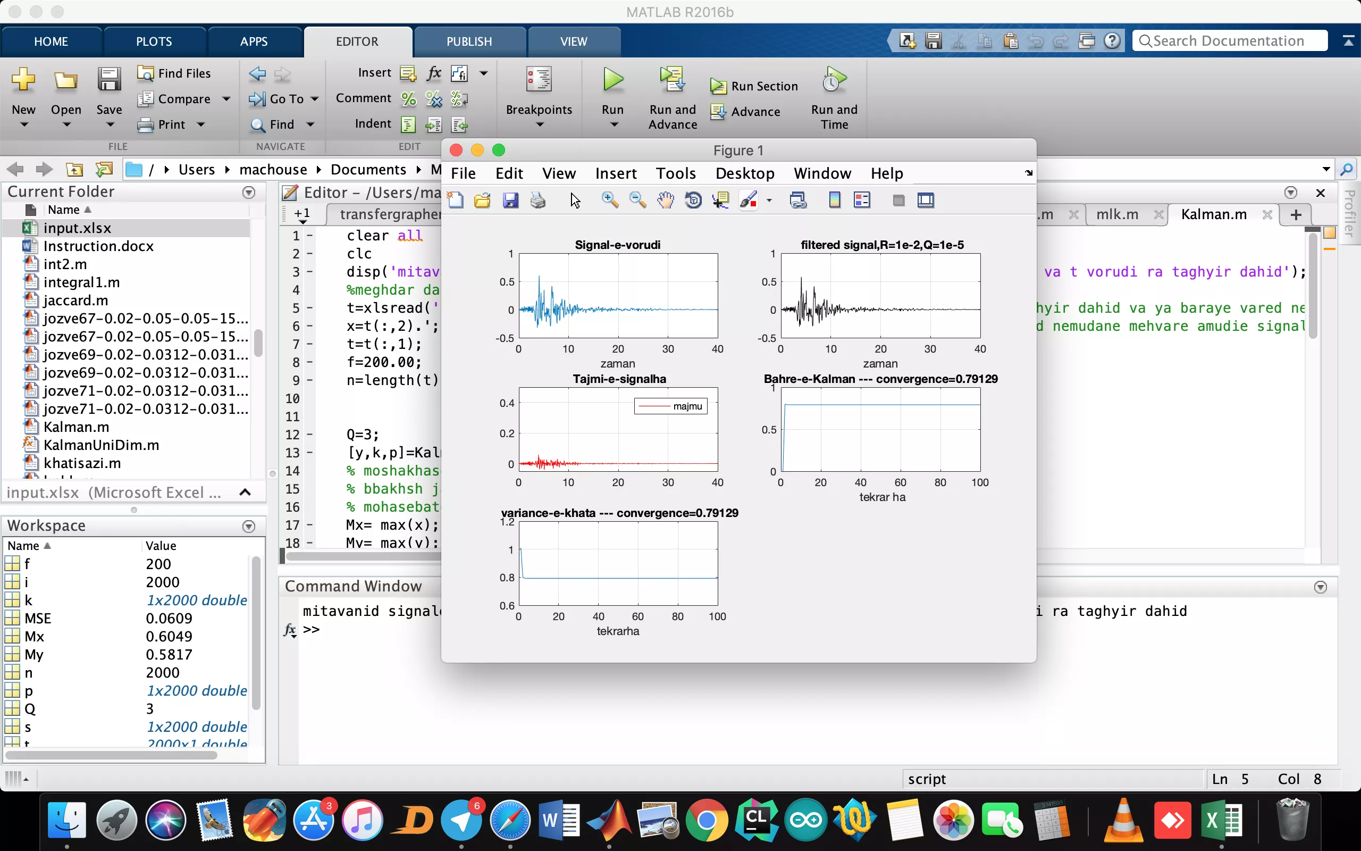Click the Save Figure floppy disk icon
The image size is (1361, 851).
click(x=510, y=200)
